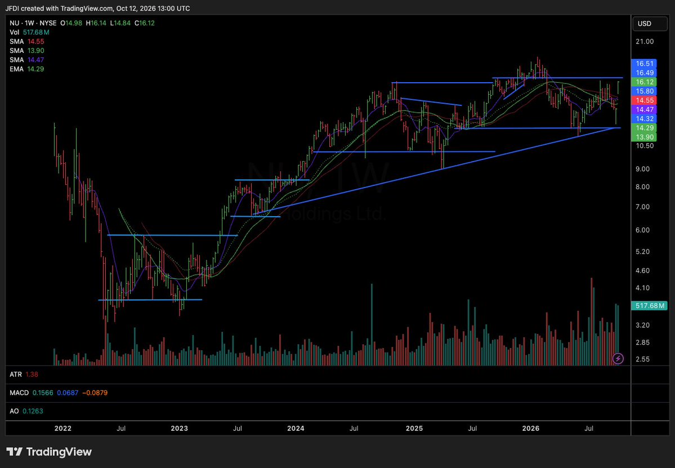Click the 21.00 price axis label
Image resolution: width=675 pixels, height=468 pixels.
click(x=645, y=41)
